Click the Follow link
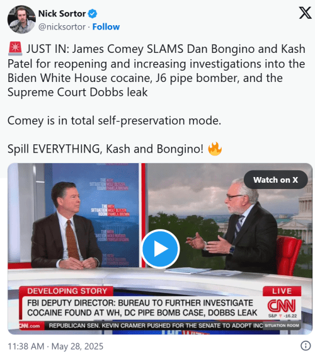 pos(106,27)
